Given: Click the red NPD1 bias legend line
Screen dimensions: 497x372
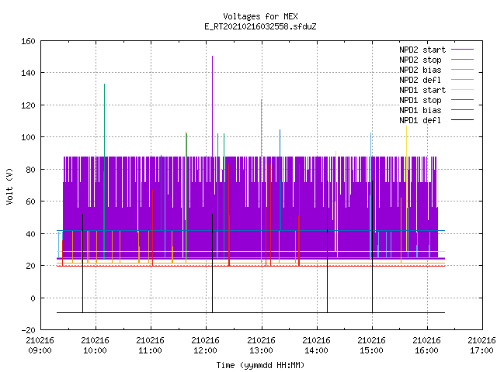Looking at the screenshot, I should coord(462,110).
